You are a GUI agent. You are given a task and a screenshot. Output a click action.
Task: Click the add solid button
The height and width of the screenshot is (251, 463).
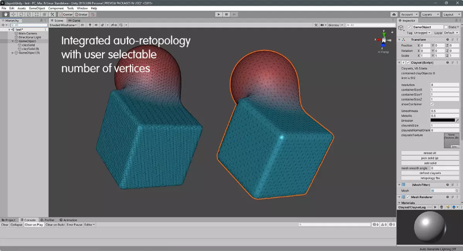click(430, 163)
